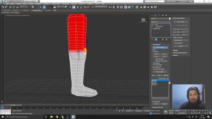Expand the Gizmos rollout
This screenshot has width=212, height=119.
(x=175, y=55)
